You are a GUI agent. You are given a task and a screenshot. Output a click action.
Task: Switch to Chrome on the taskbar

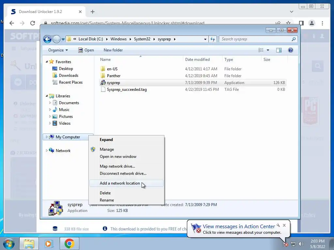tap(69, 243)
